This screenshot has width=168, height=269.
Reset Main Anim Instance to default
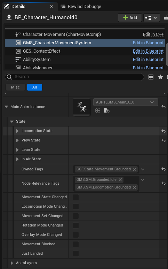pos(163,107)
